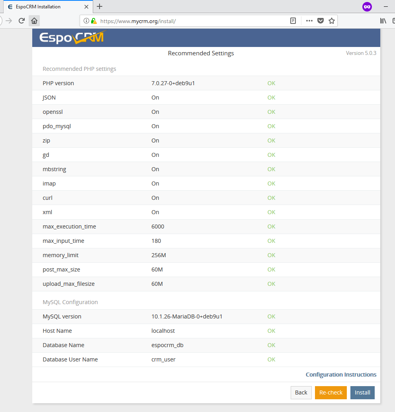Viewport: 395px width, 412px height.
Task: Click the EspoCRM logo in header
Action: [72, 37]
